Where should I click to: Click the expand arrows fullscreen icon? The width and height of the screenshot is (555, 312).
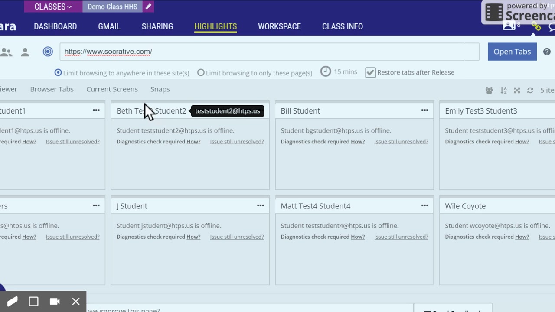point(517,90)
